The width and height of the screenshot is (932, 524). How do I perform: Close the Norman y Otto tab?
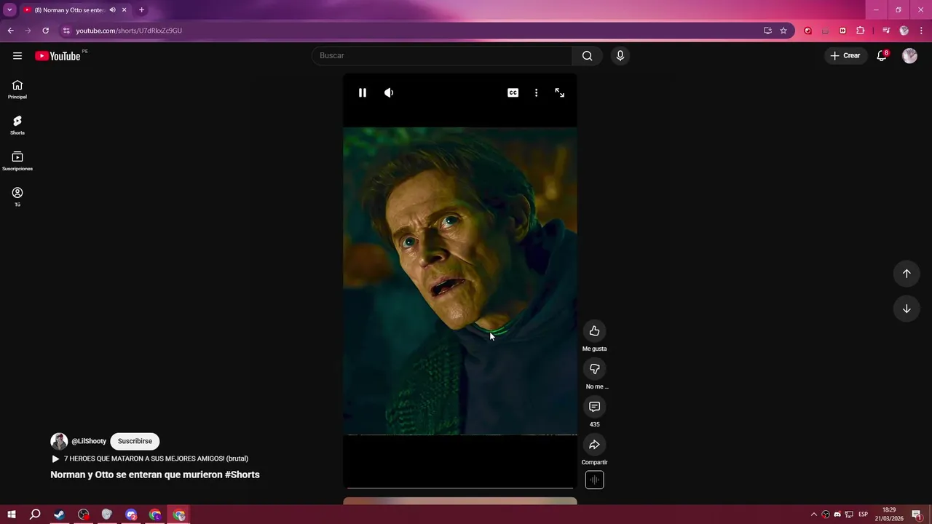pyautogui.click(x=125, y=10)
